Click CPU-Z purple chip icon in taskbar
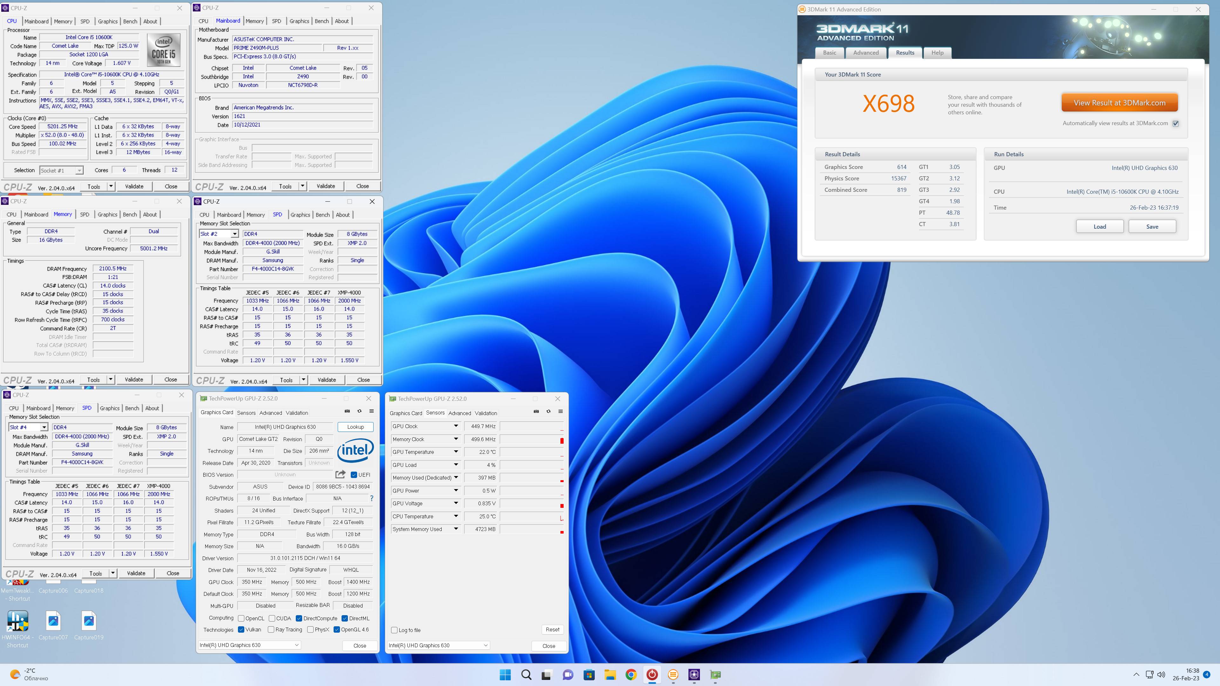 coord(694,675)
